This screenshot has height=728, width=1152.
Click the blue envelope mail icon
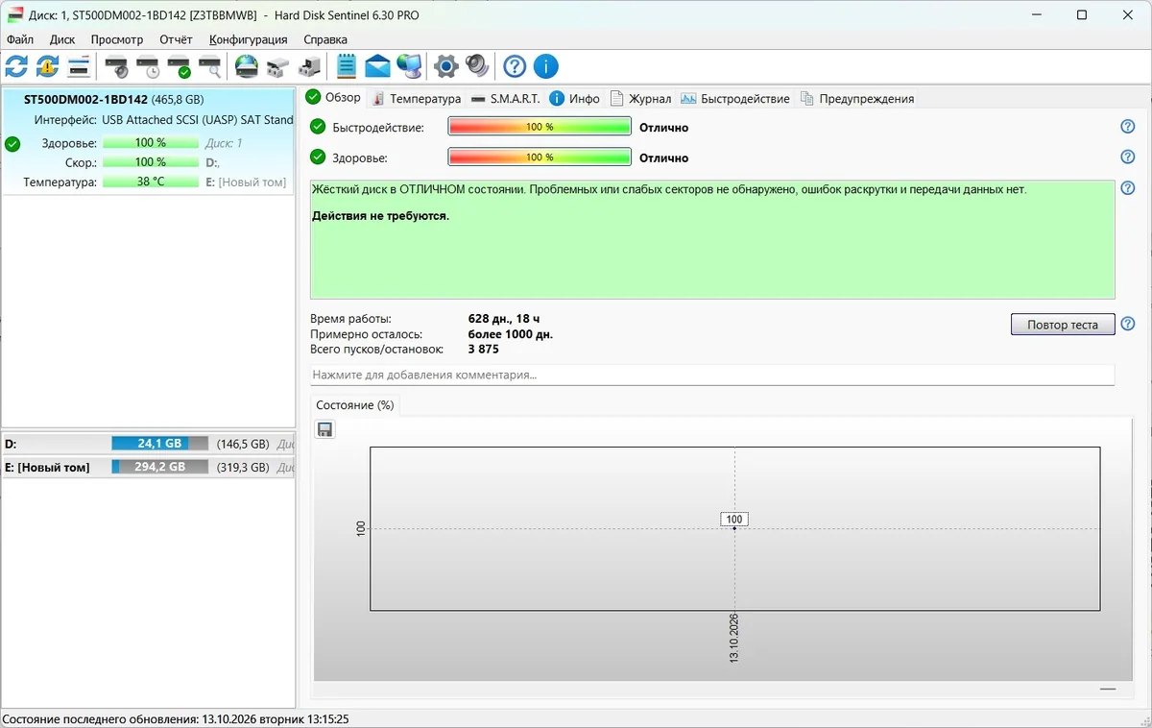[377, 66]
